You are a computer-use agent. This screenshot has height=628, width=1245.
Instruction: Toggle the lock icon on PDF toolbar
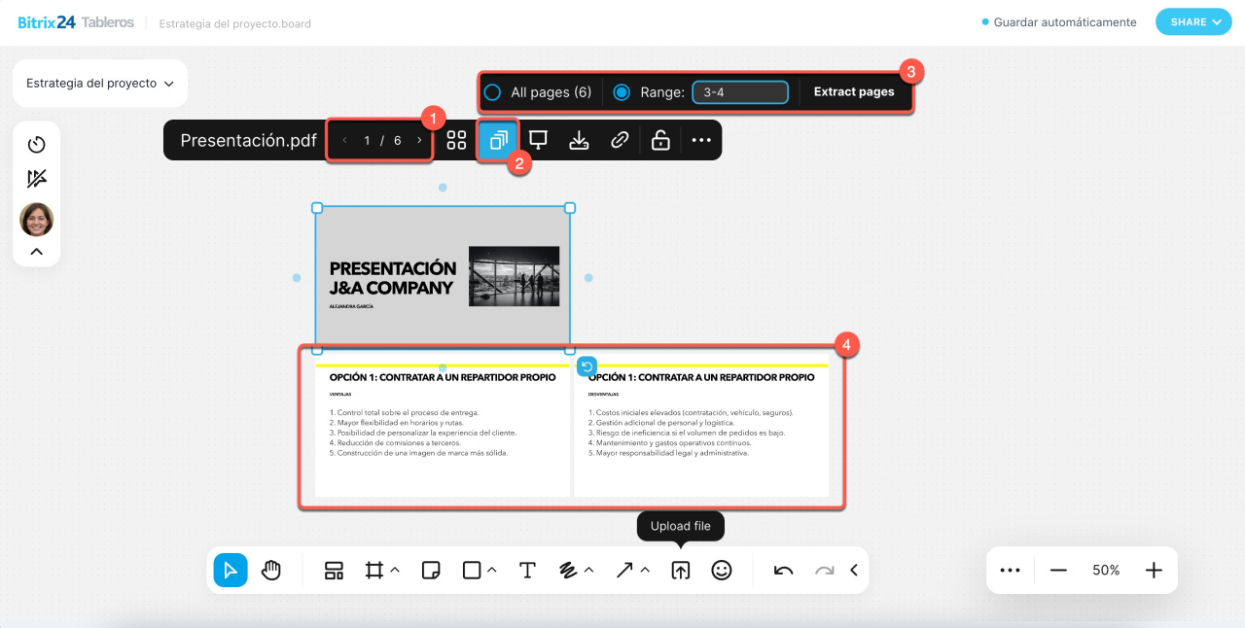[660, 140]
